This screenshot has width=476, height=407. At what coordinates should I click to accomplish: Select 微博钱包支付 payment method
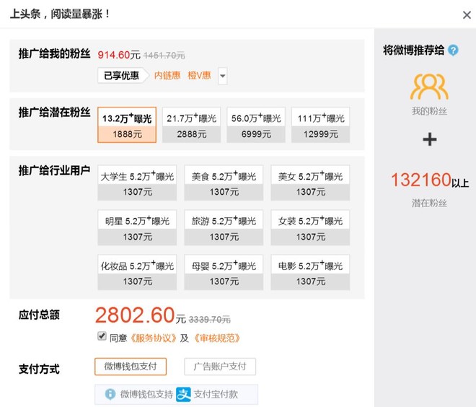click(131, 367)
